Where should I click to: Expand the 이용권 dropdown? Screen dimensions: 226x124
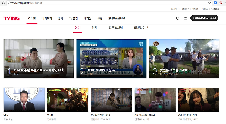click(x=185, y=9)
